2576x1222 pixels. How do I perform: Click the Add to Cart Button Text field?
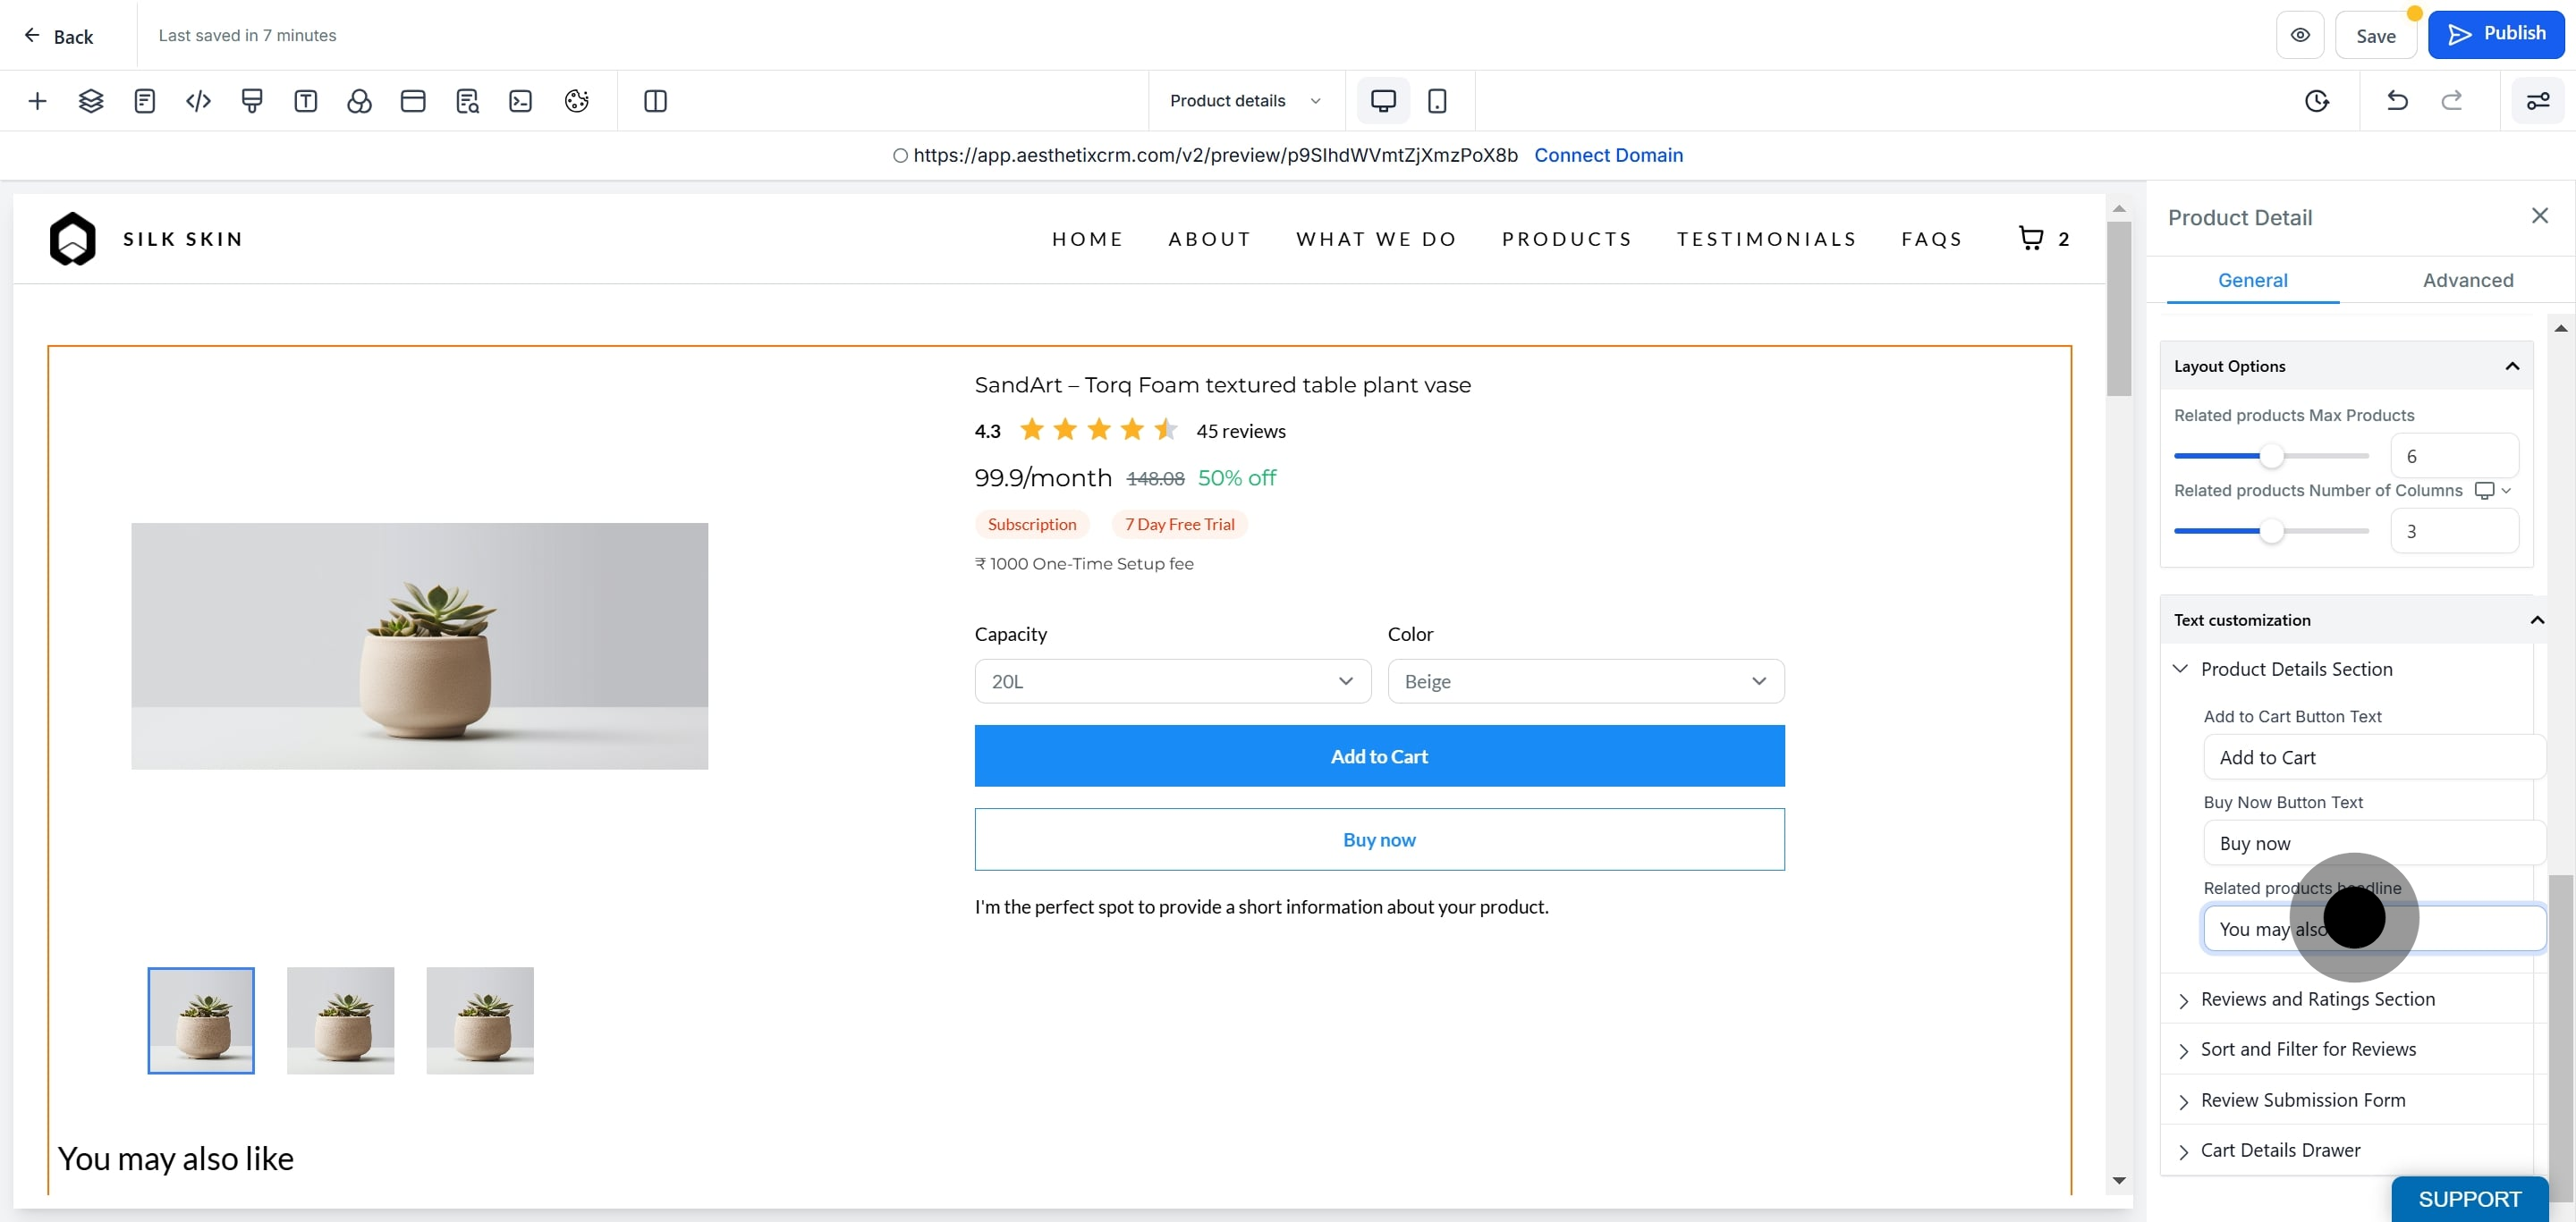click(2374, 757)
